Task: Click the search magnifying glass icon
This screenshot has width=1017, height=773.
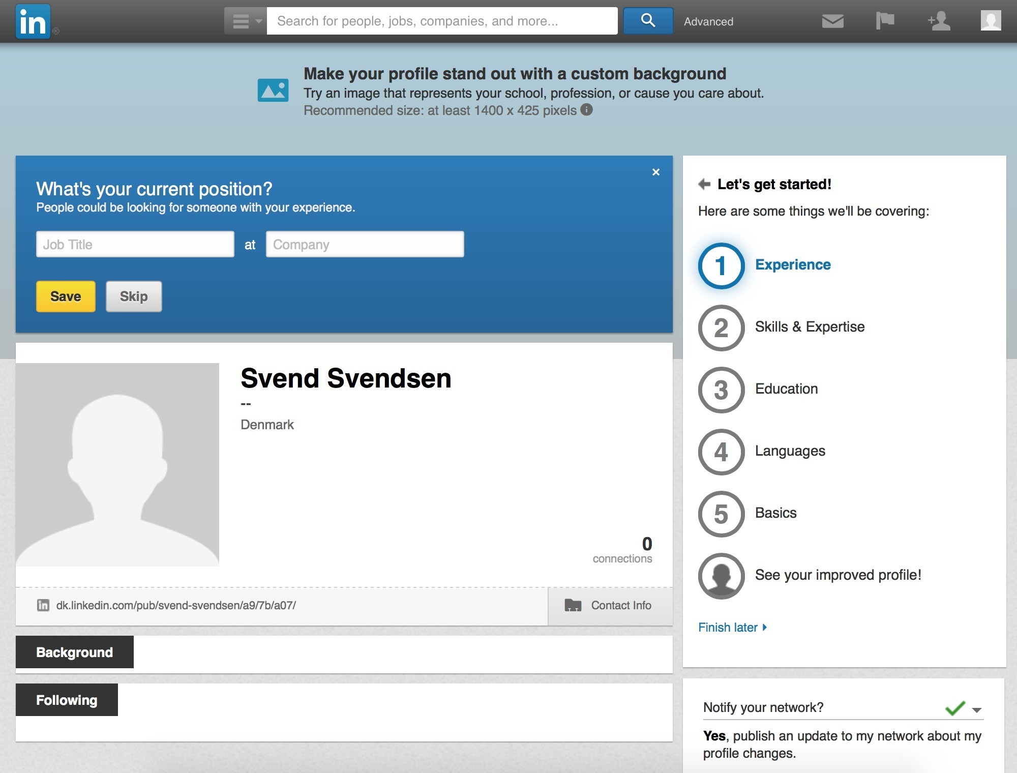Action: tap(648, 20)
